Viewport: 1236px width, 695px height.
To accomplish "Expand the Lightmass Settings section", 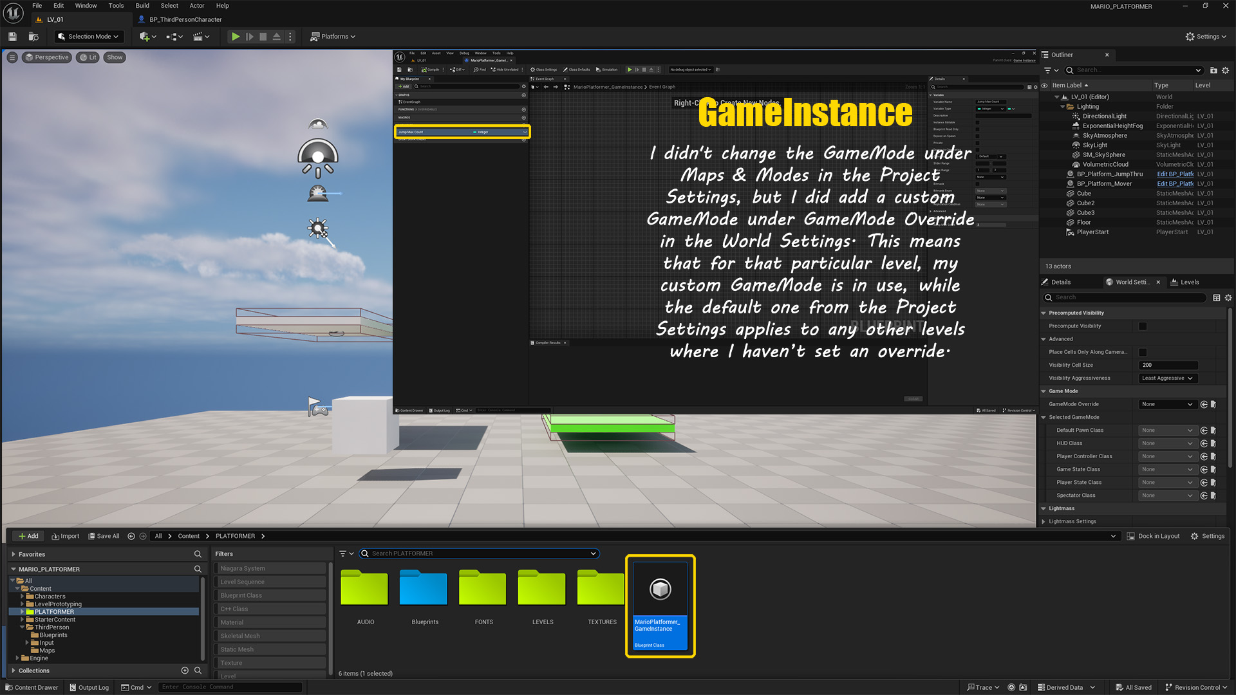I will click(1044, 521).
